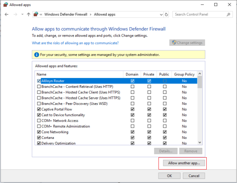Screen dimensions: 237x183
Task: Click the Private column header
Action: (149, 74)
